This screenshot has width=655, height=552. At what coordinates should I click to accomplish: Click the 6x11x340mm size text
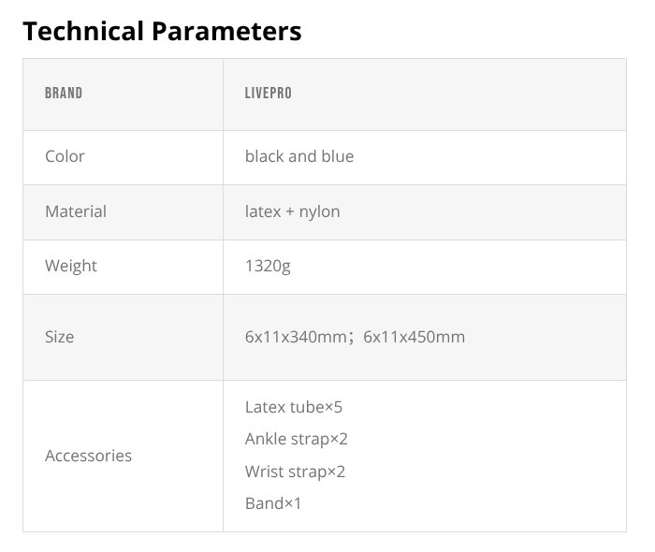(296, 337)
